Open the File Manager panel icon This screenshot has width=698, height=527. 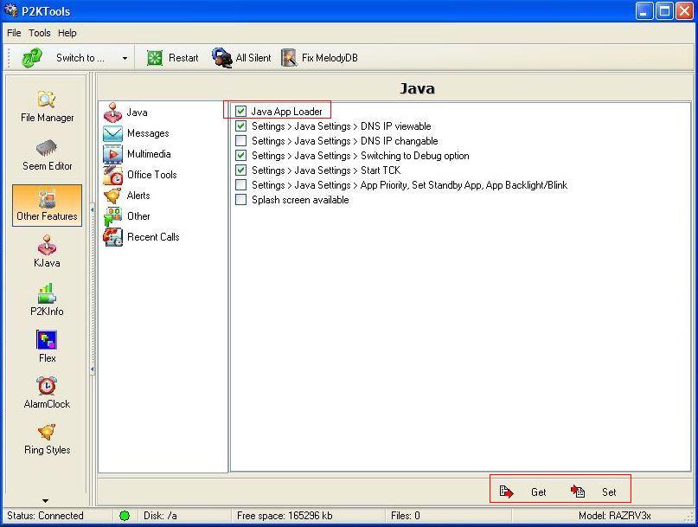pos(47,100)
